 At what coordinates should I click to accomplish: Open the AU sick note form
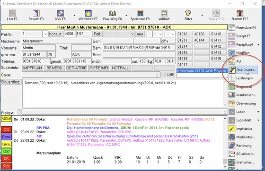coord(235,61)
